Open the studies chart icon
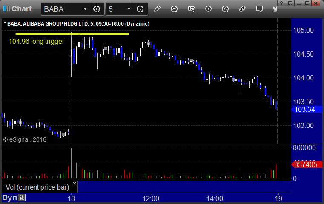 pyautogui.click(x=174, y=9)
